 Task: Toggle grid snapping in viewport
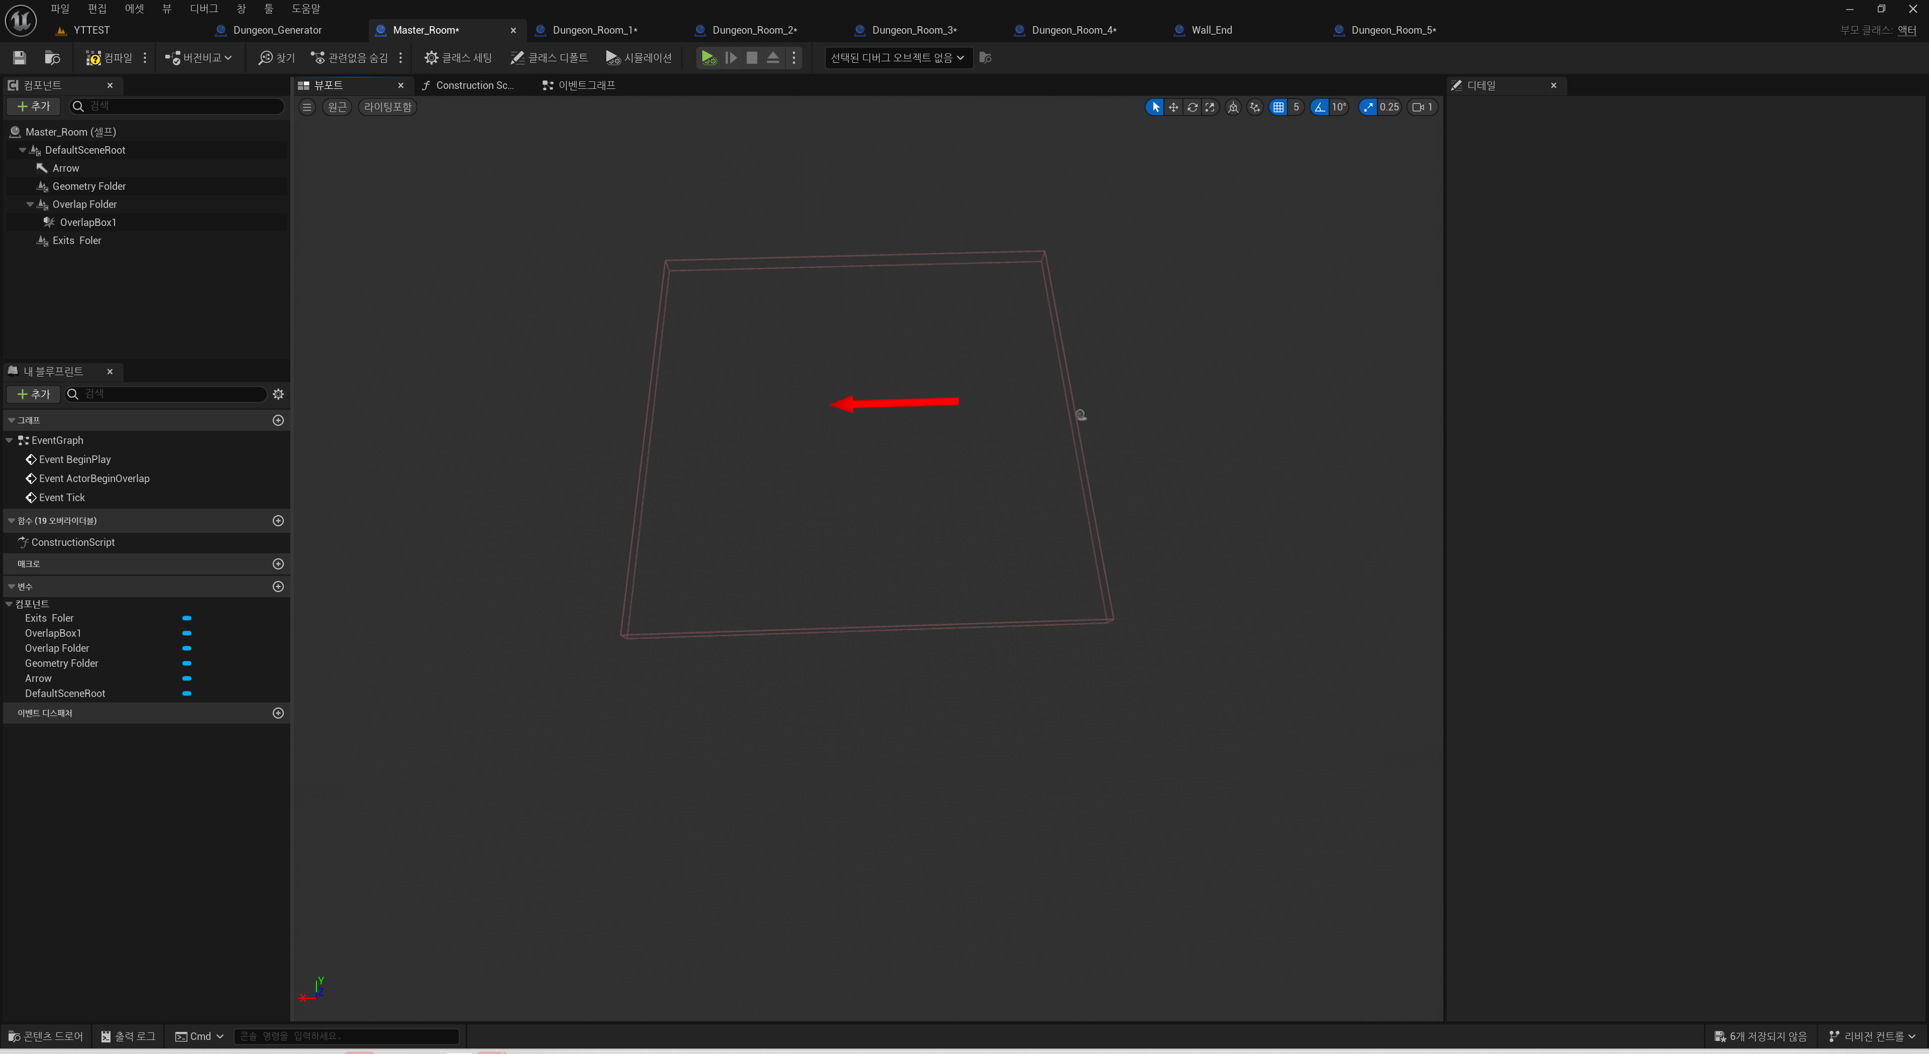click(1278, 107)
